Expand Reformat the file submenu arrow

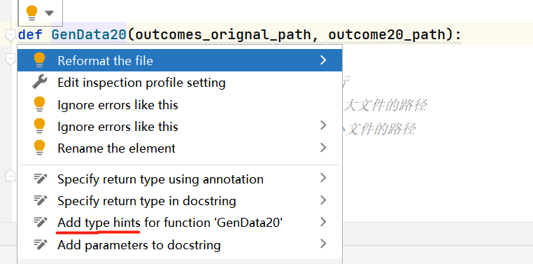(x=323, y=60)
